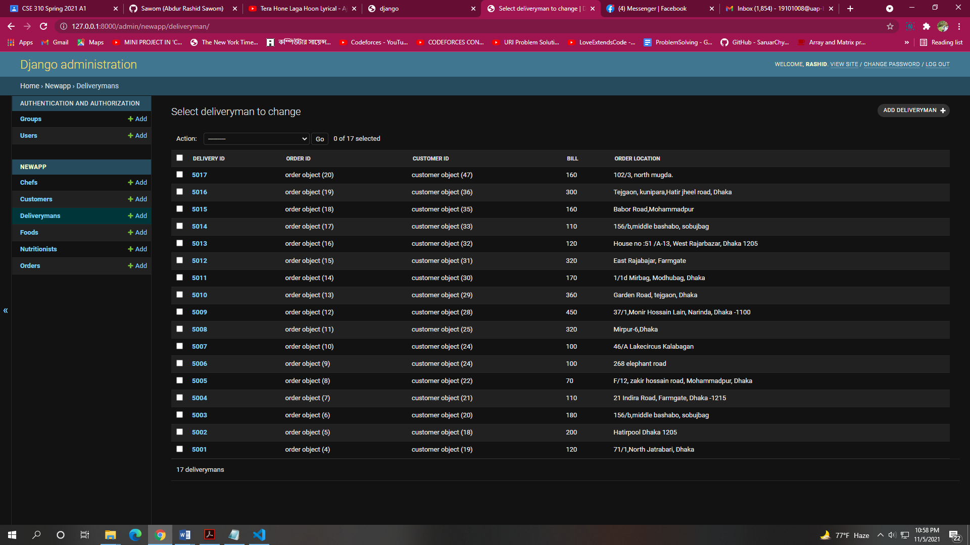Open Microsoft Word from taskbar
Image resolution: width=970 pixels, height=545 pixels.
185,535
